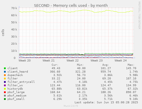Click historydb max value 67.32k
This screenshot has width=142, height=109.
[x=133, y=89]
